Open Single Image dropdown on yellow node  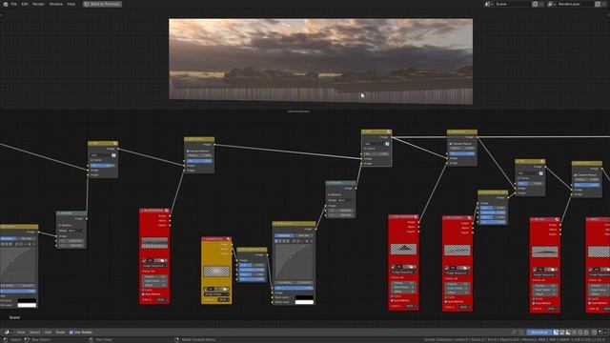(216, 294)
